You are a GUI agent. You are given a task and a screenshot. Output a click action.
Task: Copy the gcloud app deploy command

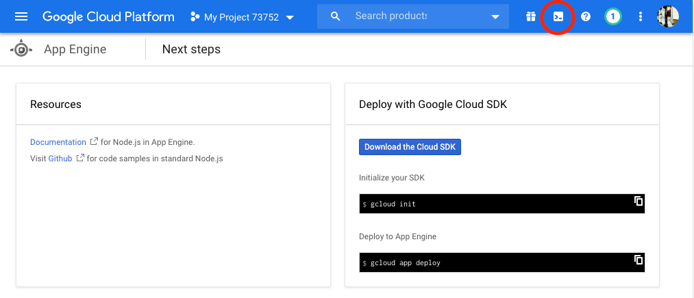click(639, 260)
